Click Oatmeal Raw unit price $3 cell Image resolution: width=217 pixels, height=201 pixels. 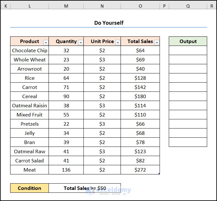(102, 151)
